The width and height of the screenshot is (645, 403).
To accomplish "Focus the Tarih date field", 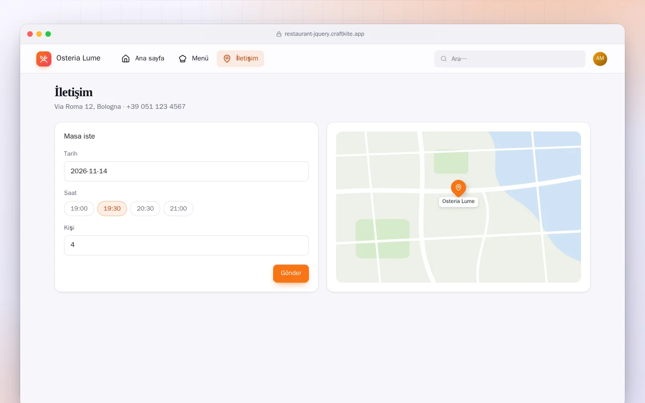I will coord(186,171).
